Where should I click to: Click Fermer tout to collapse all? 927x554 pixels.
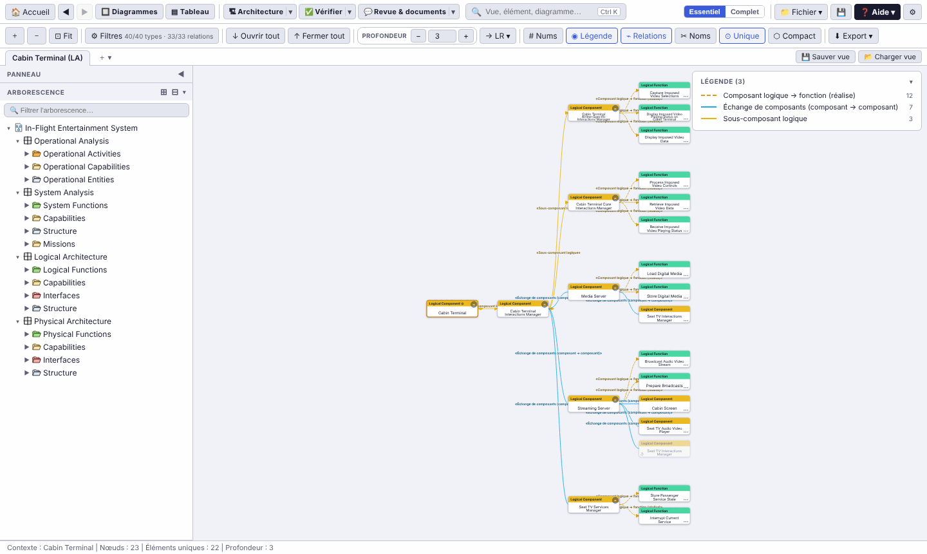point(319,36)
